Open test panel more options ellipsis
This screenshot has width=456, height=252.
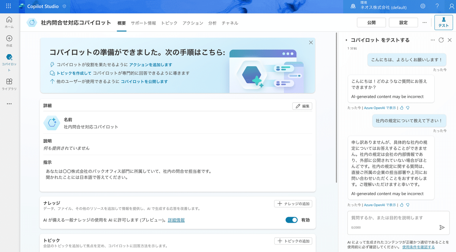coord(432,40)
